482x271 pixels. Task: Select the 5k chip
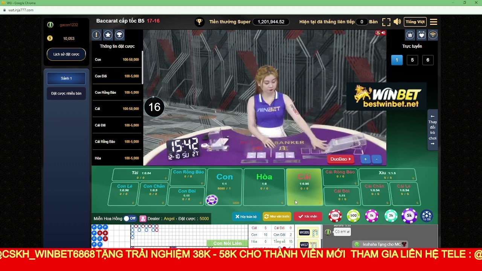point(409,216)
